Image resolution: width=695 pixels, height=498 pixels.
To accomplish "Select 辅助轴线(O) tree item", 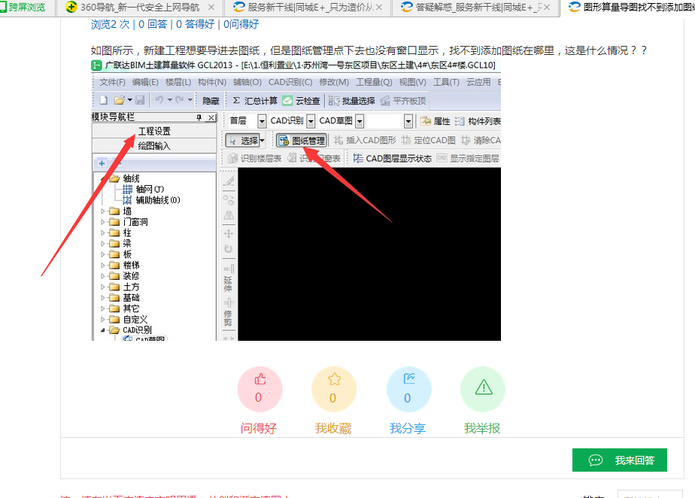I will [x=151, y=200].
